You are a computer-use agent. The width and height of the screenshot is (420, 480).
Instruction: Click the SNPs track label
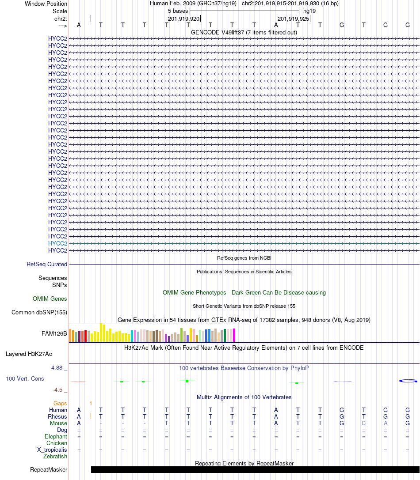(x=60, y=285)
